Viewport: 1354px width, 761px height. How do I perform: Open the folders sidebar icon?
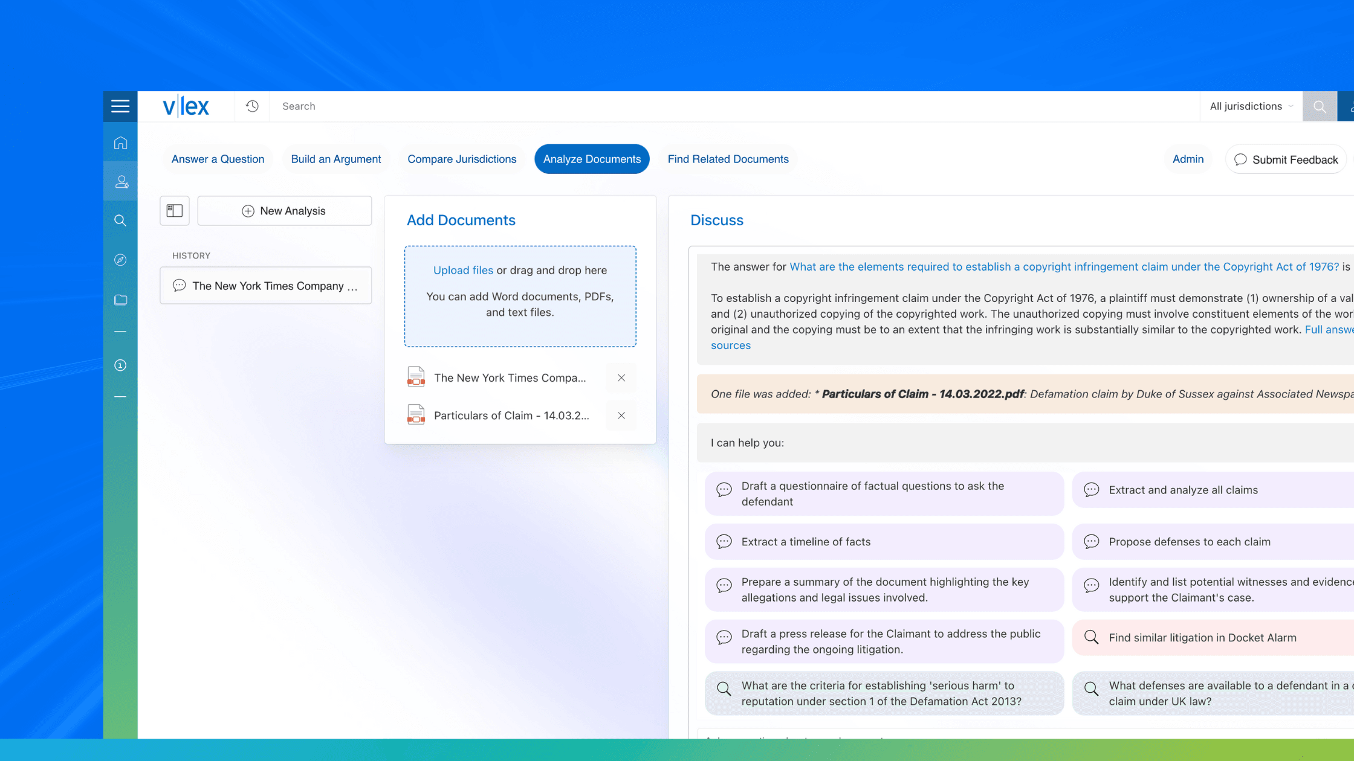[120, 300]
